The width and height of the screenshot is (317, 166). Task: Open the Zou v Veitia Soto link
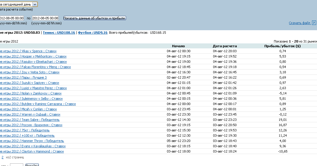pos(30,72)
